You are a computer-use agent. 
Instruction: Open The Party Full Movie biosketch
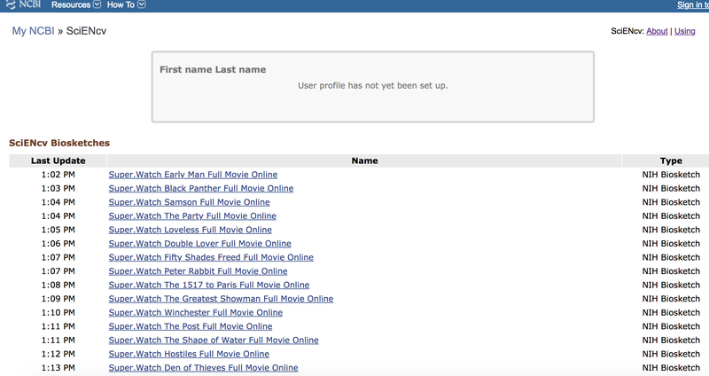pyautogui.click(x=192, y=215)
